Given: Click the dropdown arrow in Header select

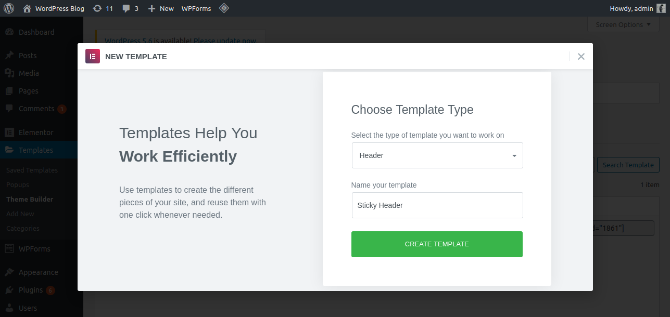Looking at the screenshot, I should pyautogui.click(x=514, y=156).
